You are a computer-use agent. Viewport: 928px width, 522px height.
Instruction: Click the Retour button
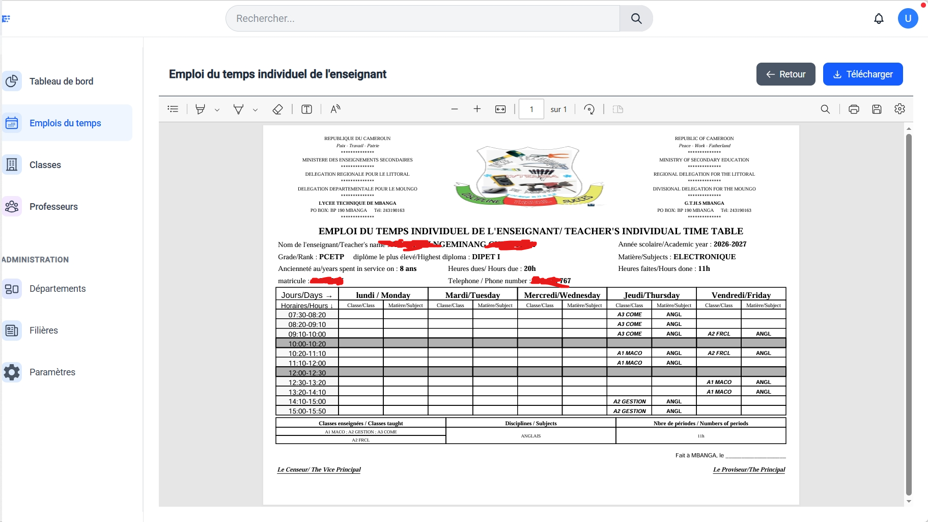786,74
